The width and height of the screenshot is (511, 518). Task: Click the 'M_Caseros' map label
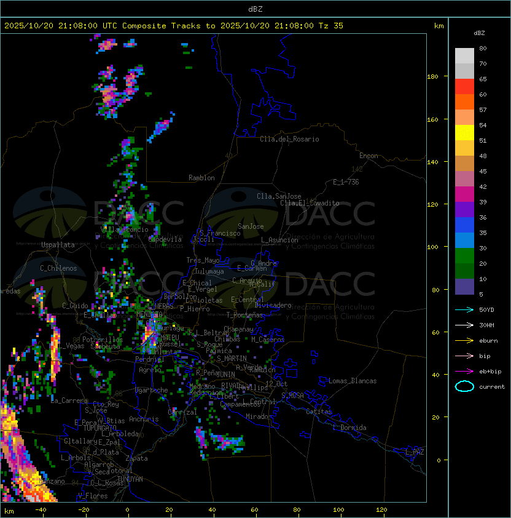click(268, 339)
